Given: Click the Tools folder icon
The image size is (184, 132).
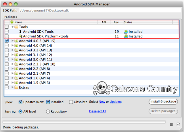Looking at the screenshot, I should click(16, 27).
